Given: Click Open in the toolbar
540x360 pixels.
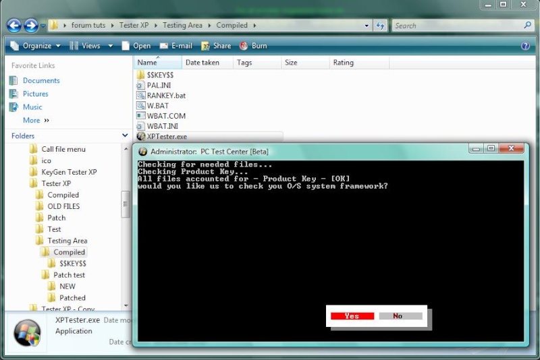Looking at the screenshot, I should 136,46.
